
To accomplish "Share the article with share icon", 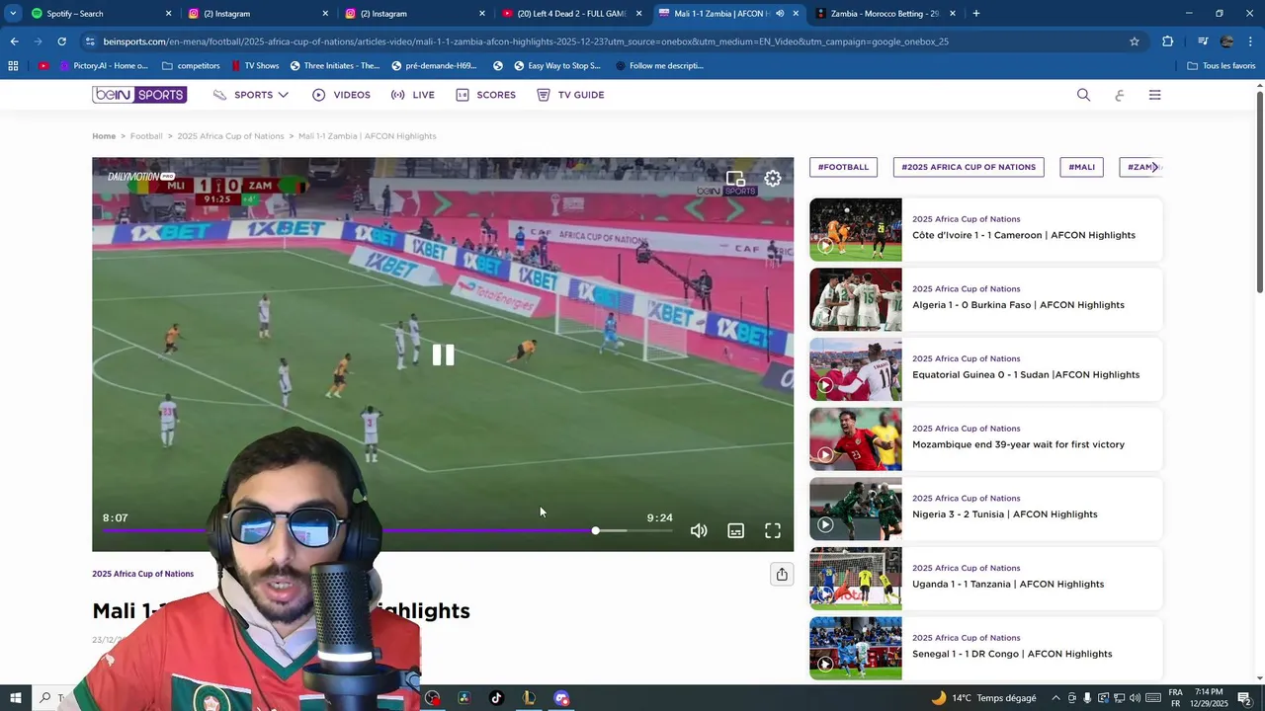I will tap(782, 574).
